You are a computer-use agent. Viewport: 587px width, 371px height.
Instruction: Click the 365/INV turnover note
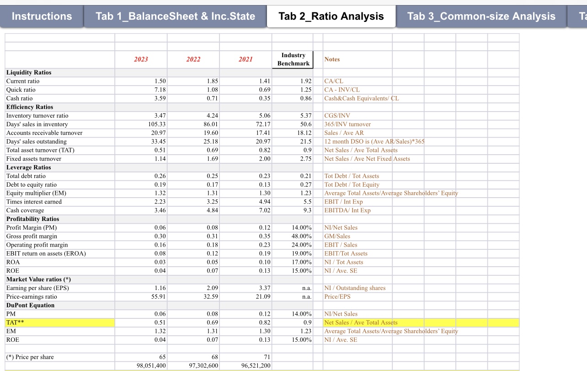(347, 124)
